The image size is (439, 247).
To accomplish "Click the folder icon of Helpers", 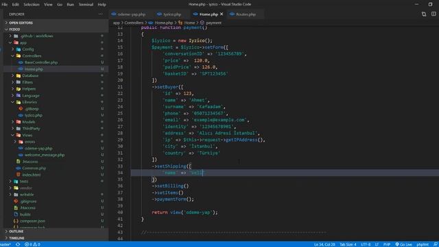I will tap(19, 89).
